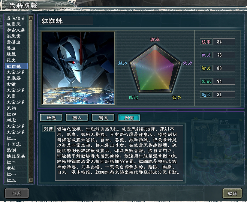Open the 狀態 tab
Viewport: 247px width, 202px height.
click(x=51, y=118)
